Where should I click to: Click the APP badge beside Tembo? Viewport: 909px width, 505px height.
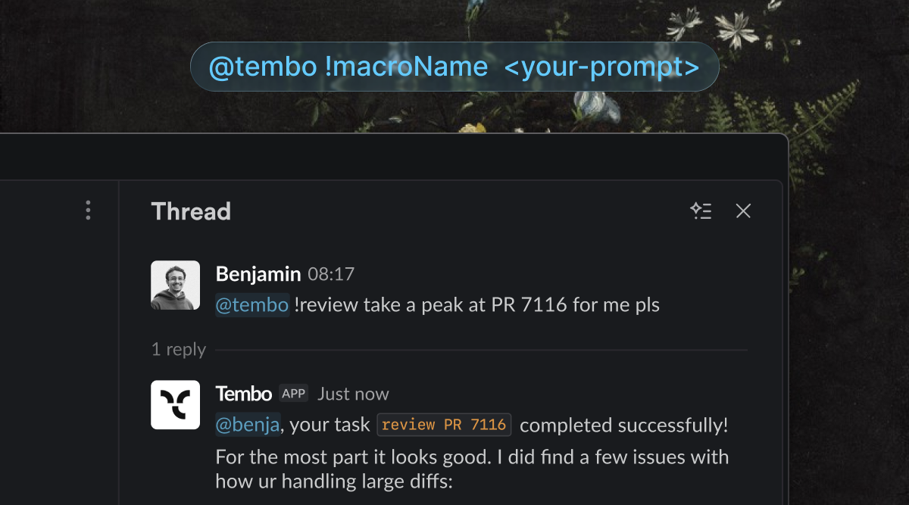[x=293, y=394]
